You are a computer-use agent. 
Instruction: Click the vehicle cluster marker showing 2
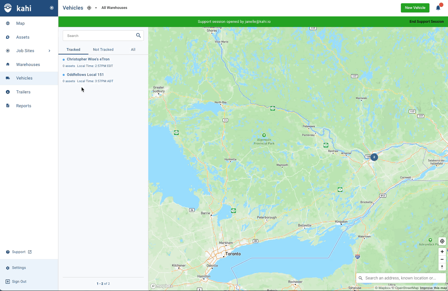click(374, 157)
